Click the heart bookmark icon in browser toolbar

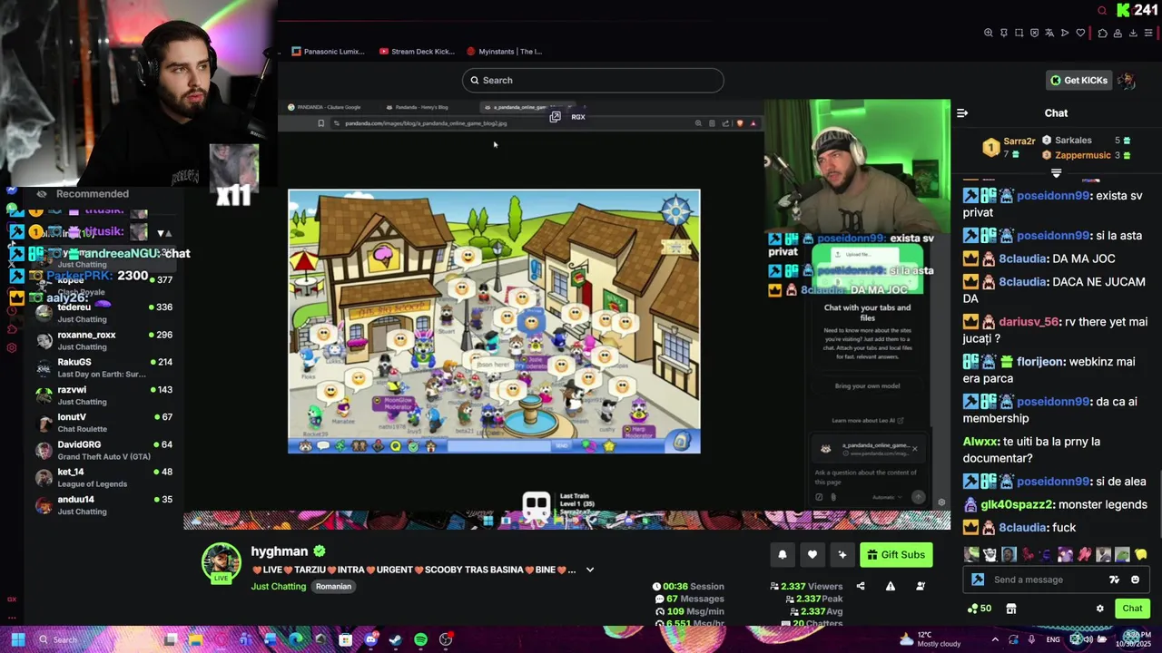[x=1080, y=33]
